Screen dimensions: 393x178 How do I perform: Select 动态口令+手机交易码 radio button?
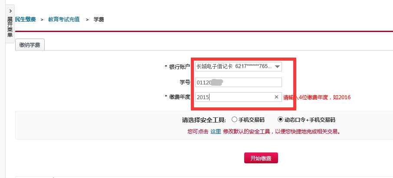tap(280, 120)
